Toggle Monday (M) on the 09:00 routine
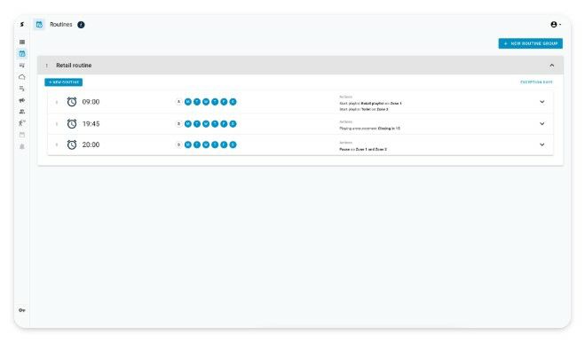This screenshot has width=585, height=343. 188,102
